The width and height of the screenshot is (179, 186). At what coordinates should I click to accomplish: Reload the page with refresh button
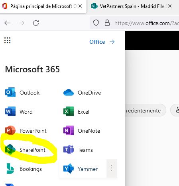pyautogui.click(x=36, y=23)
